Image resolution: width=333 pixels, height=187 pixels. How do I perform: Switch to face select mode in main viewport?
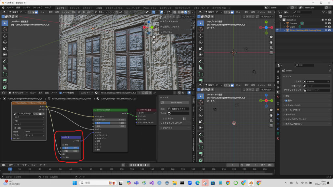(x=36, y=12)
